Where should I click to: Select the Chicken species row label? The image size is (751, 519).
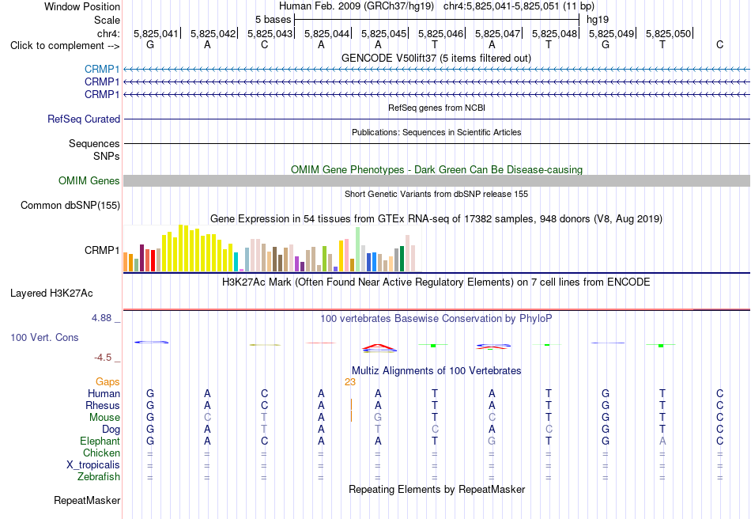click(x=101, y=453)
